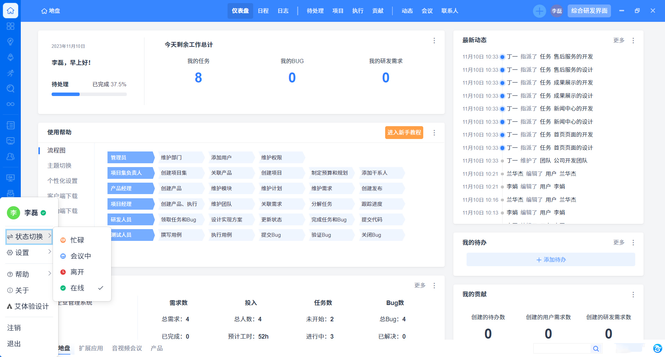
Task: Click the 待处理 progress bar
Action: coord(89,94)
